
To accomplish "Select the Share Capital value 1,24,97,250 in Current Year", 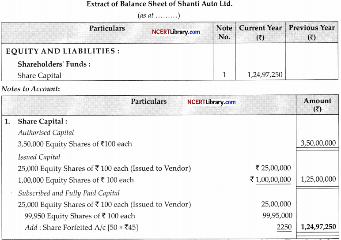I will (265, 75).
